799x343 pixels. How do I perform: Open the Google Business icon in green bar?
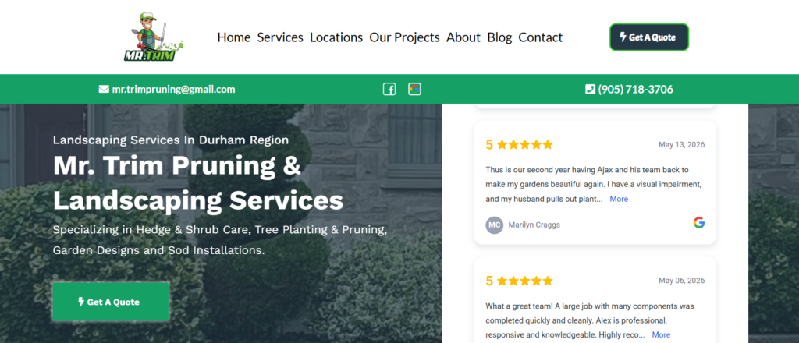click(x=415, y=90)
